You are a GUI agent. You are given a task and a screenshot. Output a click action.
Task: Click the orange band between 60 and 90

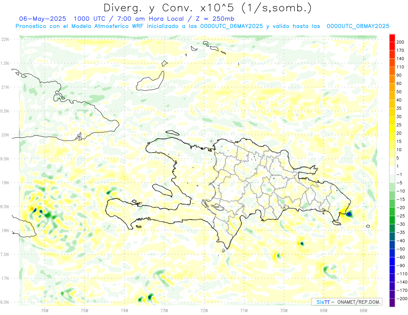[x=392, y=80]
